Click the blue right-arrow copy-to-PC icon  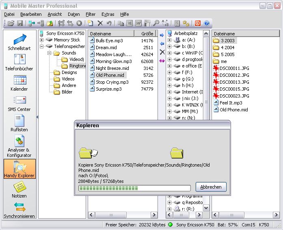coord(162,35)
